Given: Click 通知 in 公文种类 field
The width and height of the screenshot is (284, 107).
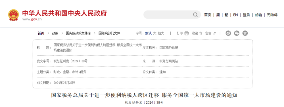Looking at the screenshot, I should coord(162,72).
